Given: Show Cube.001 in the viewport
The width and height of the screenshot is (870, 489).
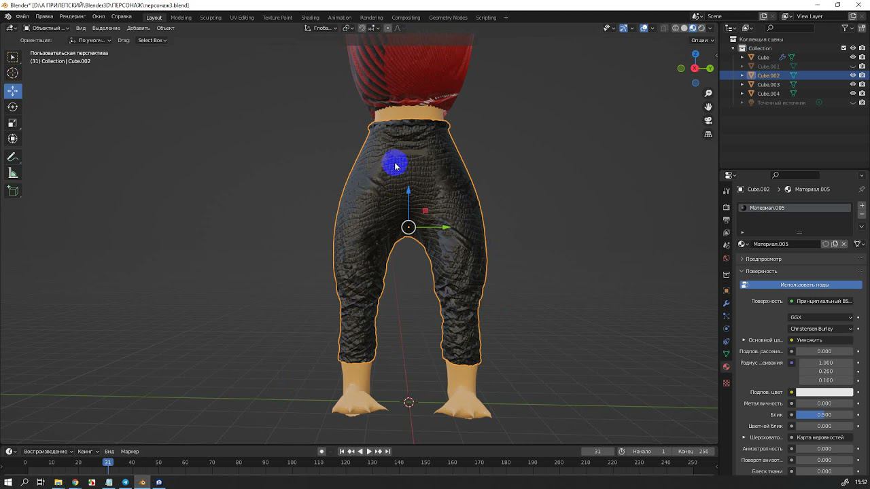Looking at the screenshot, I should click(853, 67).
